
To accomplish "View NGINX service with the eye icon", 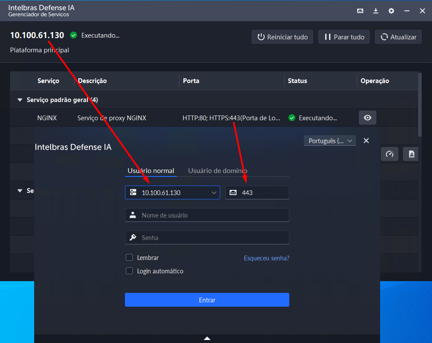I will tap(368, 118).
